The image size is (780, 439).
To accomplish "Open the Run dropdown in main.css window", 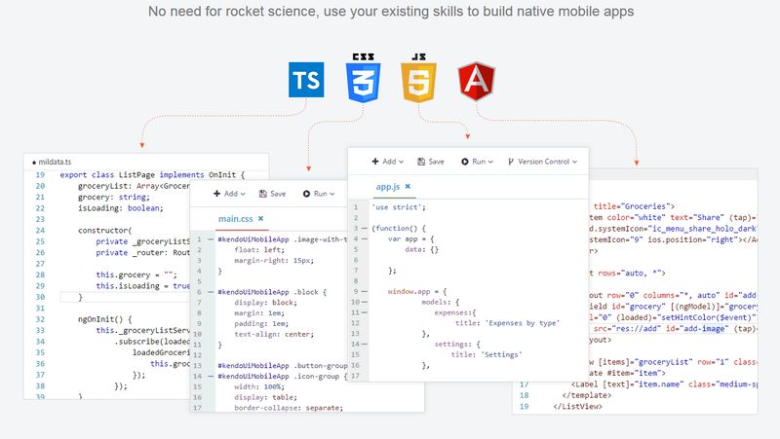I will (x=319, y=194).
